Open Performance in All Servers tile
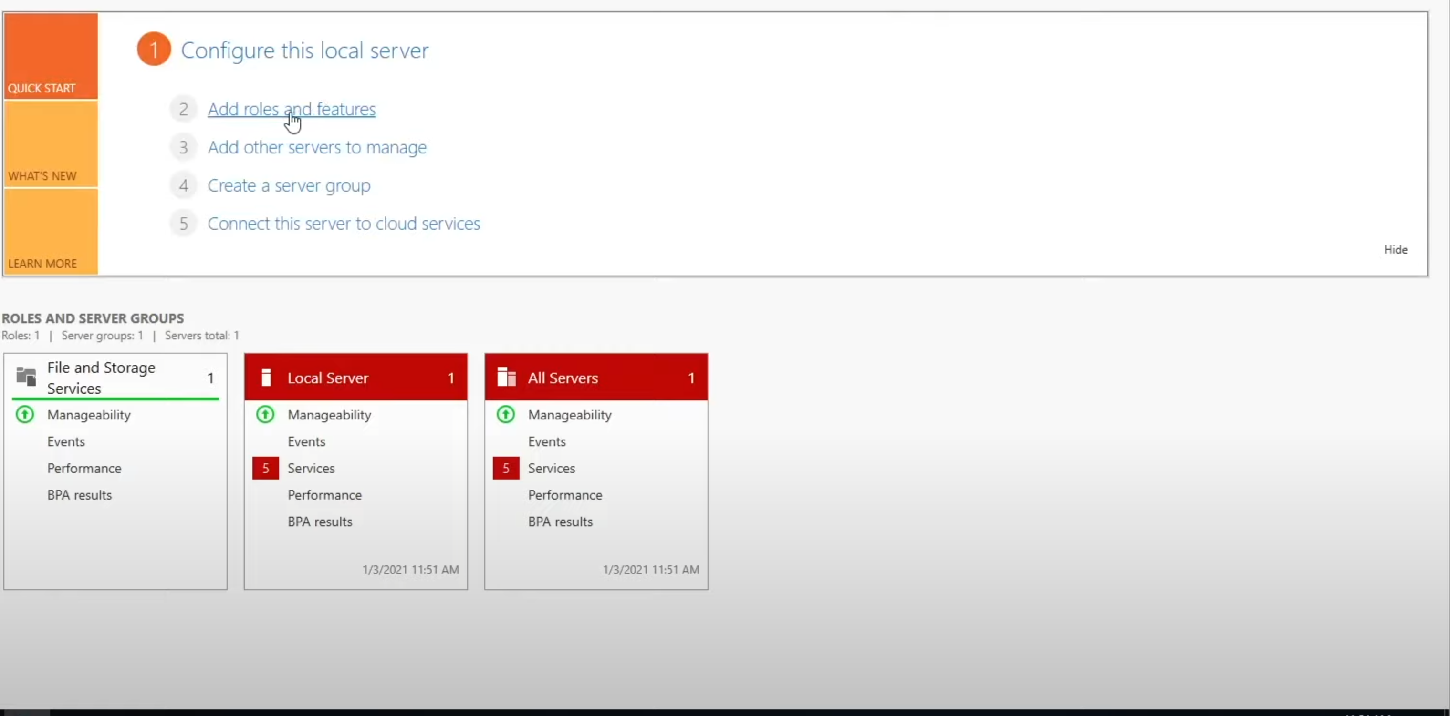Image resolution: width=1450 pixels, height=716 pixels. pyautogui.click(x=565, y=495)
